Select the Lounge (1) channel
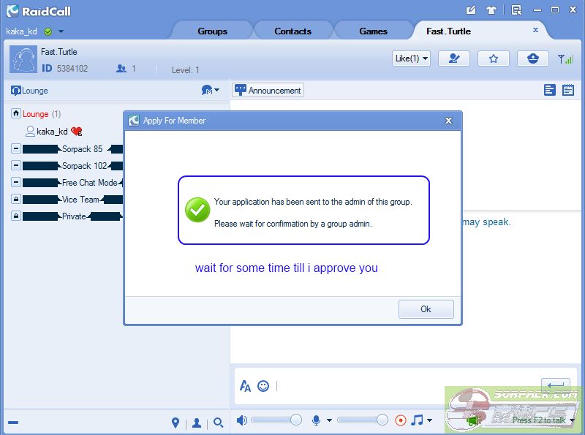The height and width of the screenshot is (435, 585). coord(42,114)
